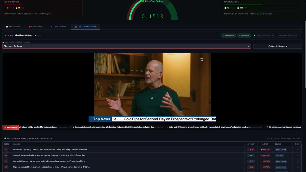Click the SENTIMENT column header

click(251, 144)
